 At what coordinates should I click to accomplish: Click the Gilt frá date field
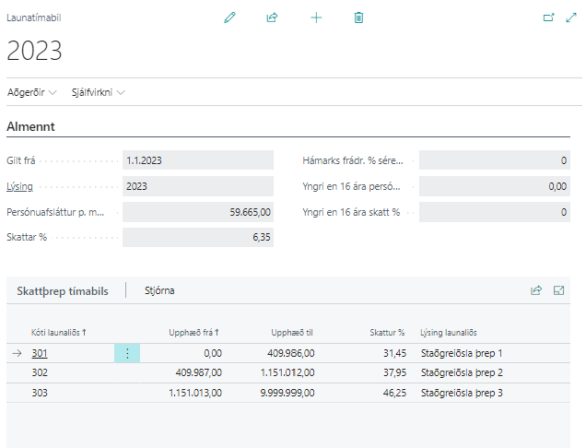click(197, 159)
